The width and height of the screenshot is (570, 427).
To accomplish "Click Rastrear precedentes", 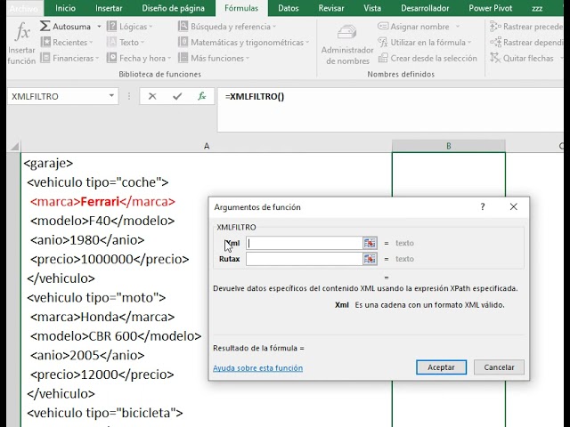I will [x=526, y=27].
